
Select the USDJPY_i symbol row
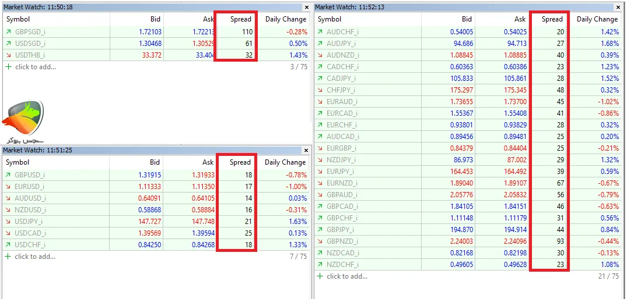coord(30,222)
